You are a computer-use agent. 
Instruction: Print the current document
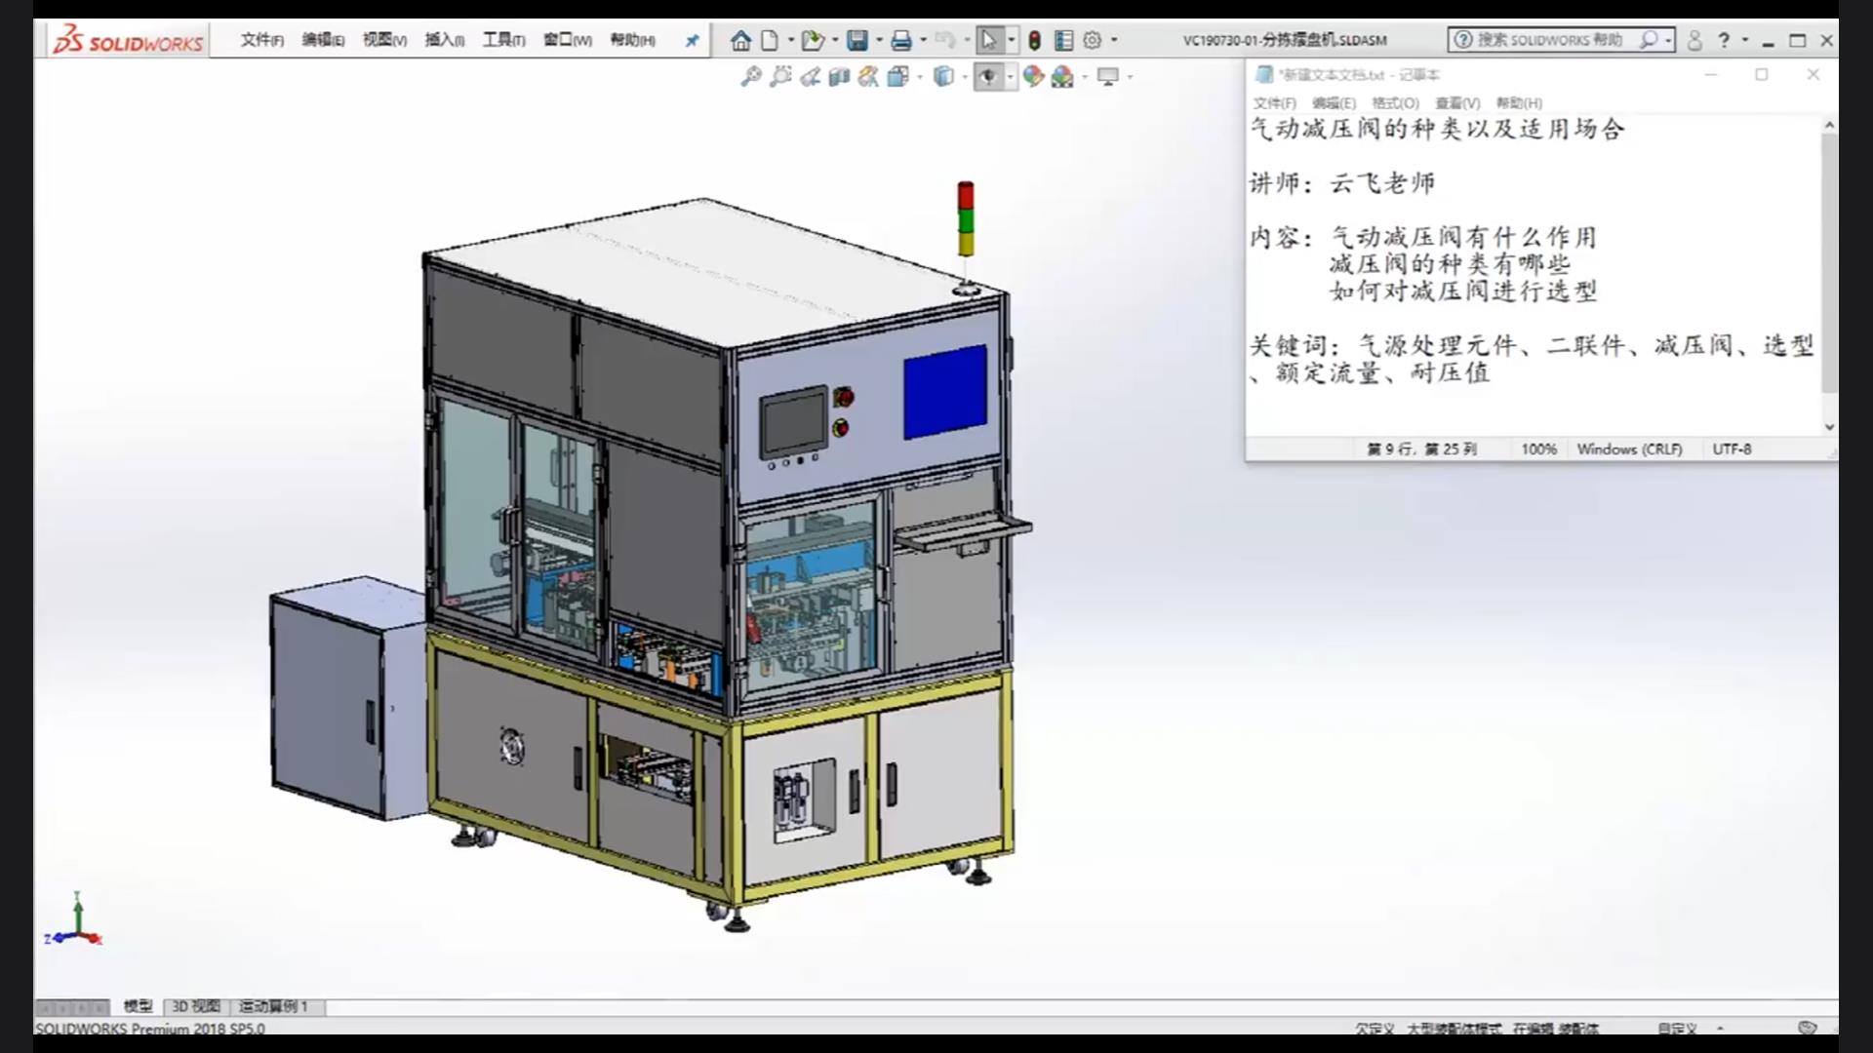[x=901, y=40]
